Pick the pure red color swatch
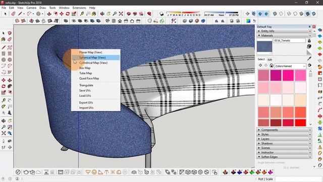Screen dimensions: 323x182 point(300,122)
